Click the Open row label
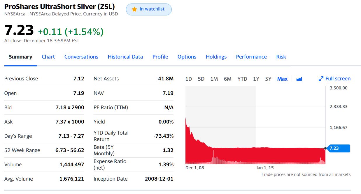The image size is (361, 194). [10, 93]
